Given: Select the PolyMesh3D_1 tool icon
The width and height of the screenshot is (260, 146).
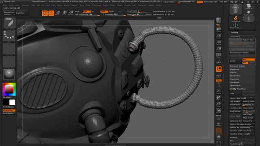Looking at the screenshot, I should pos(236,26).
